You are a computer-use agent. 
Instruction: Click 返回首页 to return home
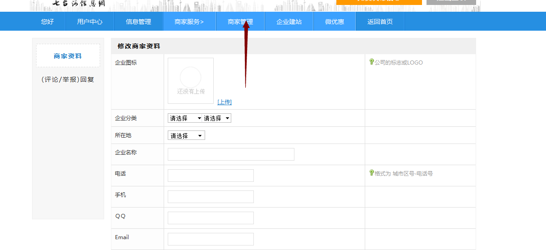[380, 22]
